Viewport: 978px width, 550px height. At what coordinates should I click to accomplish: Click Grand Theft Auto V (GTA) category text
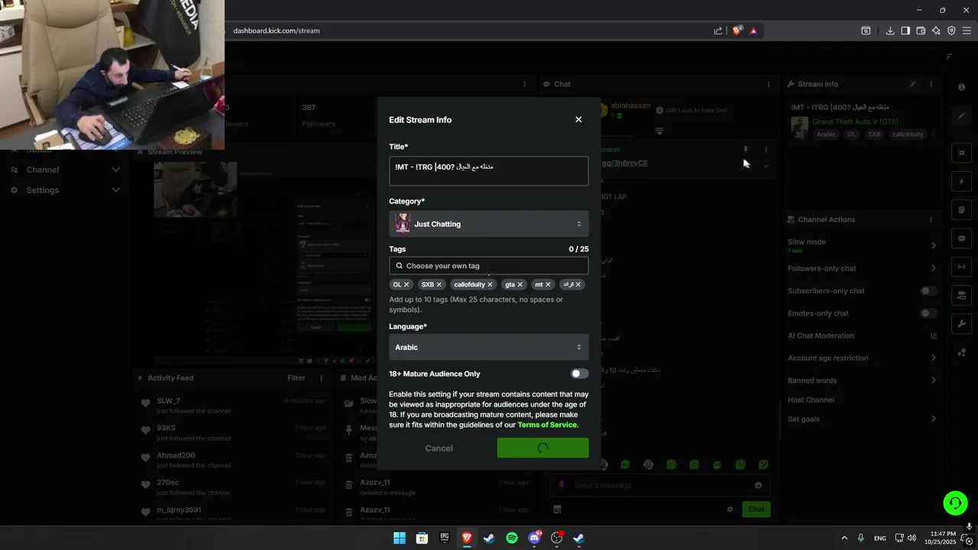[855, 121]
